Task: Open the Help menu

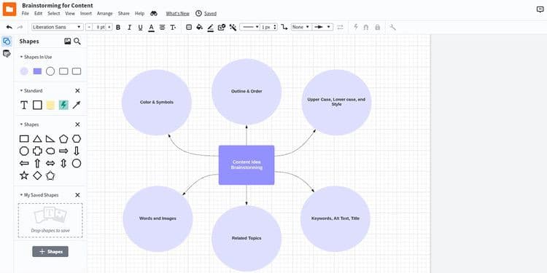Action: click(x=139, y=14)
